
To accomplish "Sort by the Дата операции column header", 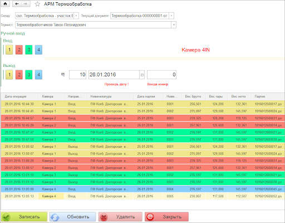I will [19, 96].
